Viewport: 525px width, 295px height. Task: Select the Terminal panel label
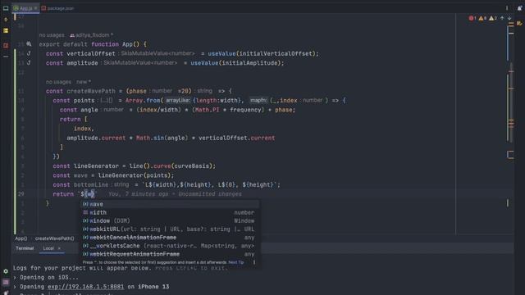25,248
